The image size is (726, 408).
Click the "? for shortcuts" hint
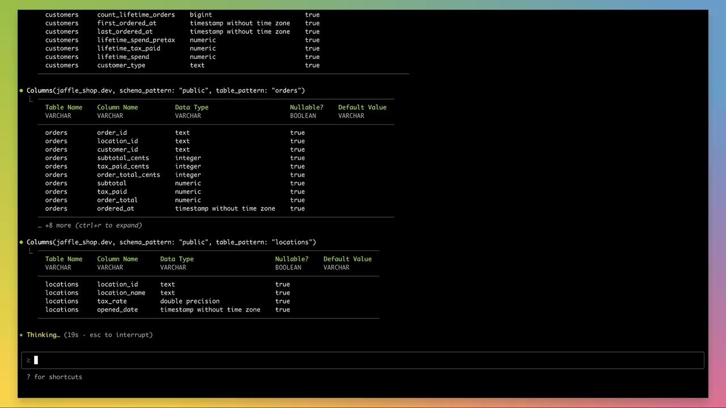coord(54,377)
